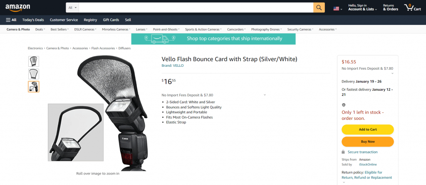Expand import fees details under price
Screen dimensions: 426x185
[x=265, y=95]
